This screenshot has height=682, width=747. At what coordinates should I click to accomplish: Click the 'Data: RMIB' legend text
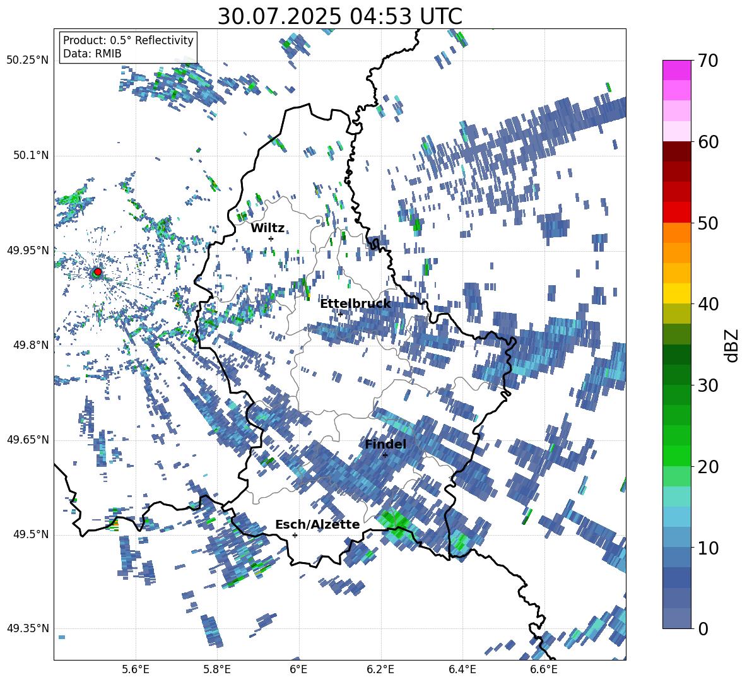[x=92, y=54]
